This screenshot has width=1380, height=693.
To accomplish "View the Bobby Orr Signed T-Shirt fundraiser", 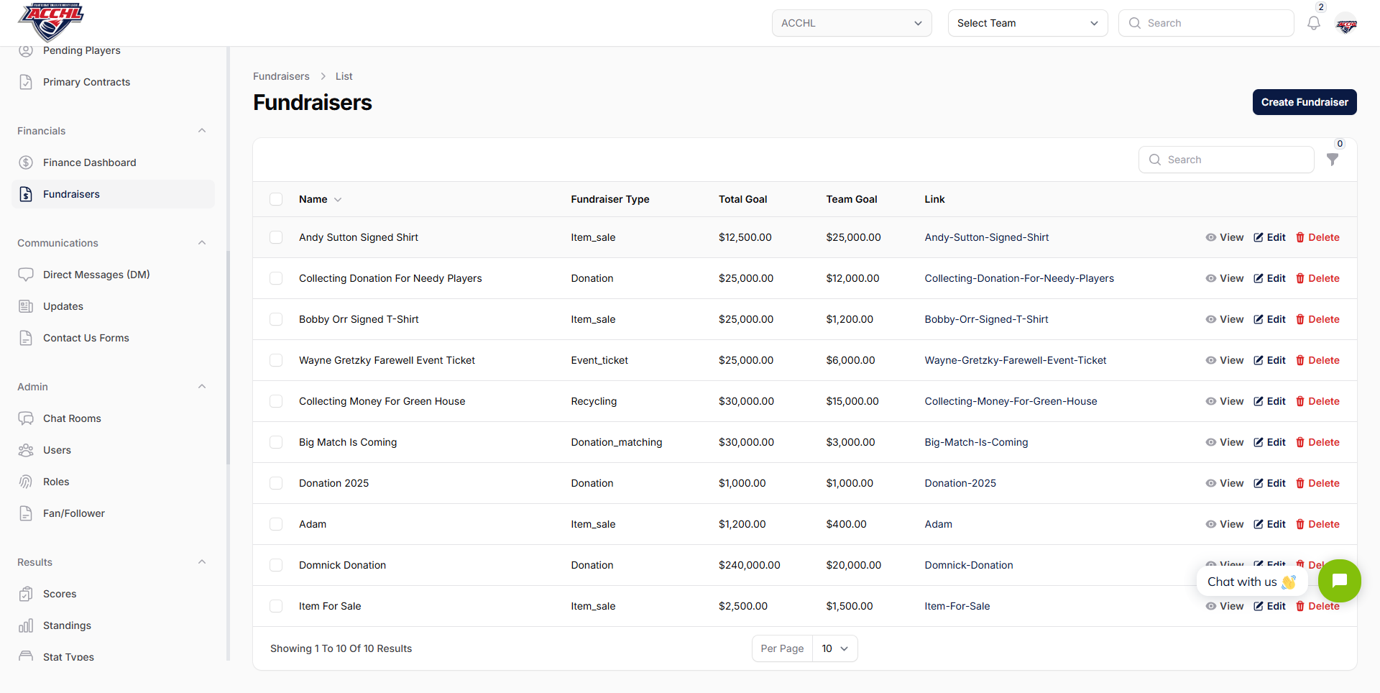I will click(1225, 319).
